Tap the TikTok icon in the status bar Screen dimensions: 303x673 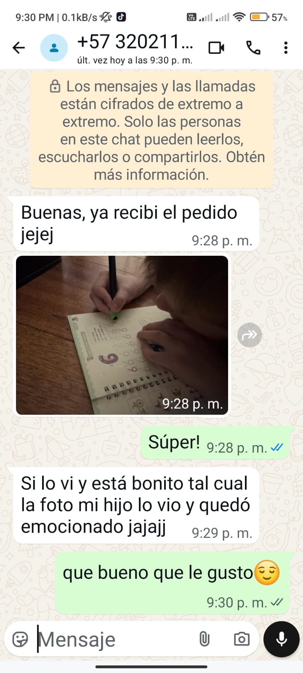121,17
